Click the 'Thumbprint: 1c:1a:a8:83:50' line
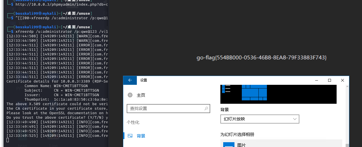Image resolution: width=362 pixels, height=147 pixels. click(x=66, y=100)
